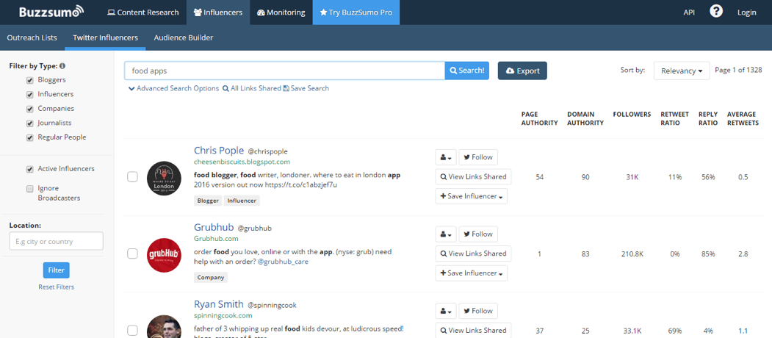Click the Location input field

tap(56, 242)
